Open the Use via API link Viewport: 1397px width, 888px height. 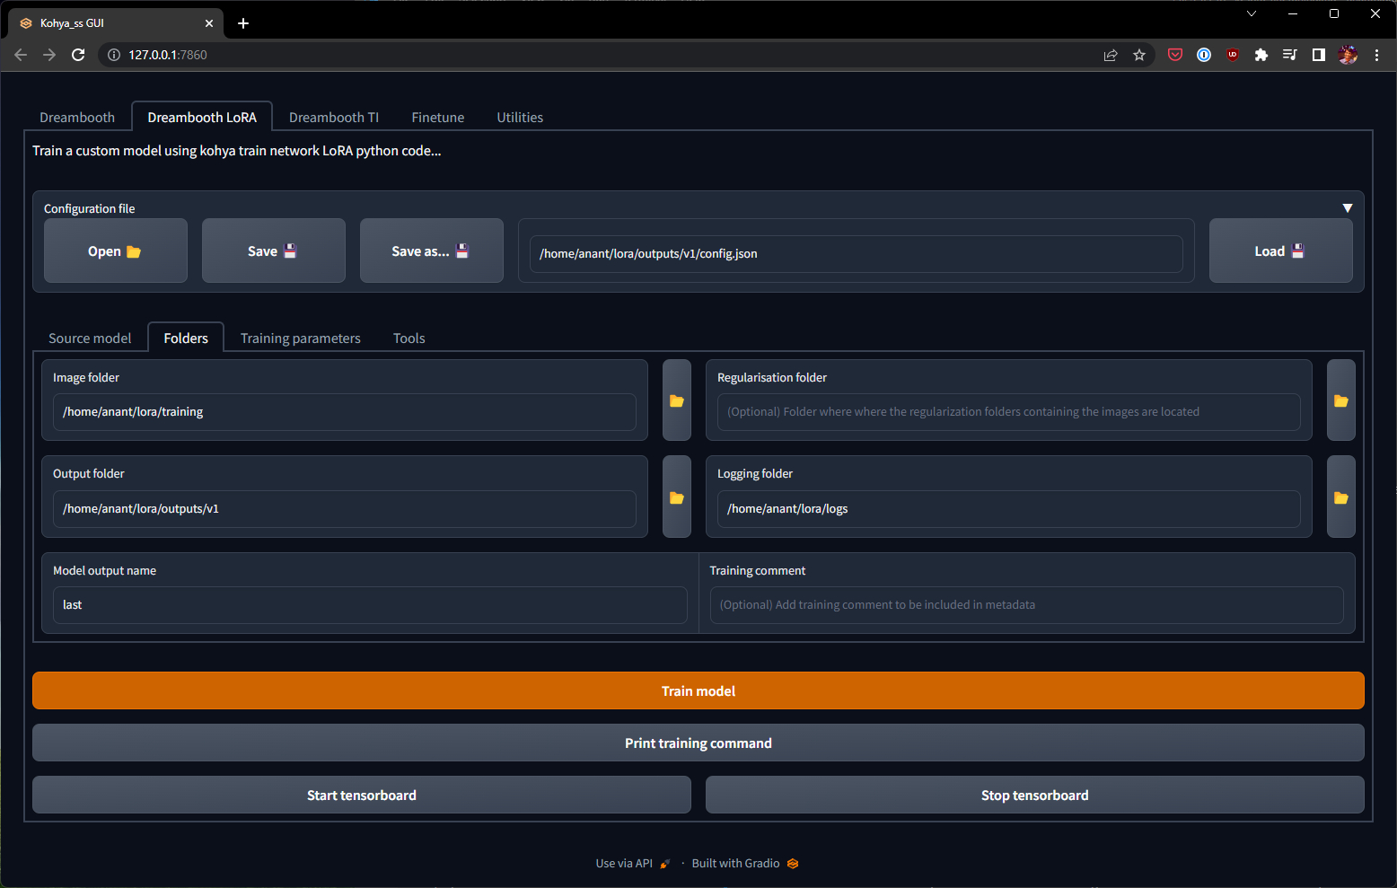pyautogui.click(x=632, y=864)
